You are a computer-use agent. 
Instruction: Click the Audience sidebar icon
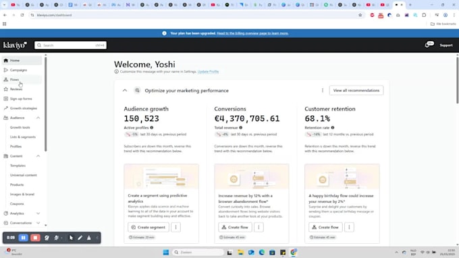[6, 118]
